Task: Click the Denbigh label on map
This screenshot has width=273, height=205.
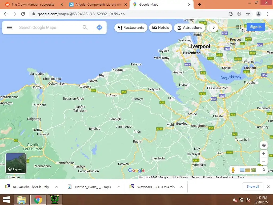Action: click(x=115, y=119)
